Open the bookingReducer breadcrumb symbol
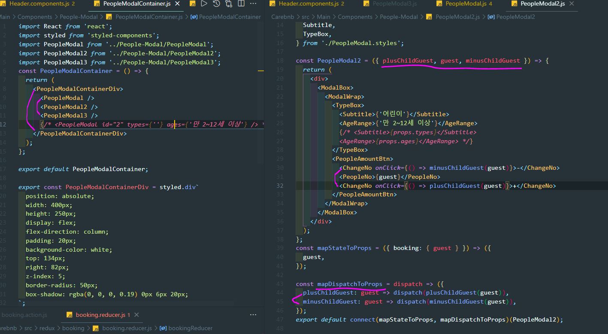The height and width of the screenshot is (334, 608). (x=191, y=328)
